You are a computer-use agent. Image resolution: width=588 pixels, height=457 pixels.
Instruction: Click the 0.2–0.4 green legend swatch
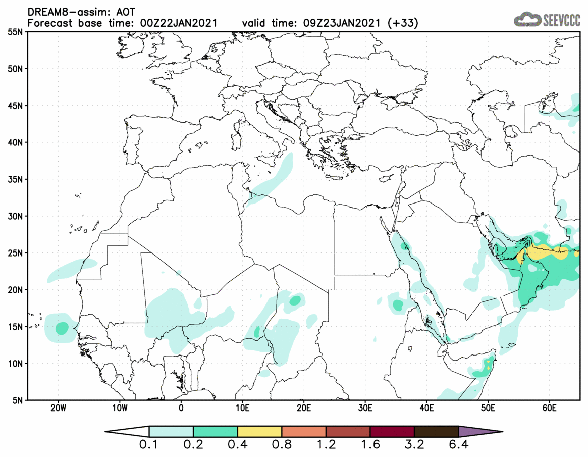215,431
